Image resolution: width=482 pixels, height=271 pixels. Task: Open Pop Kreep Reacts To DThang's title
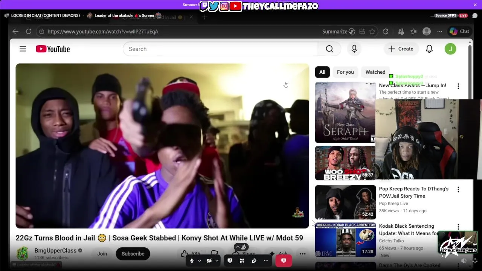(x=413, y=192)
